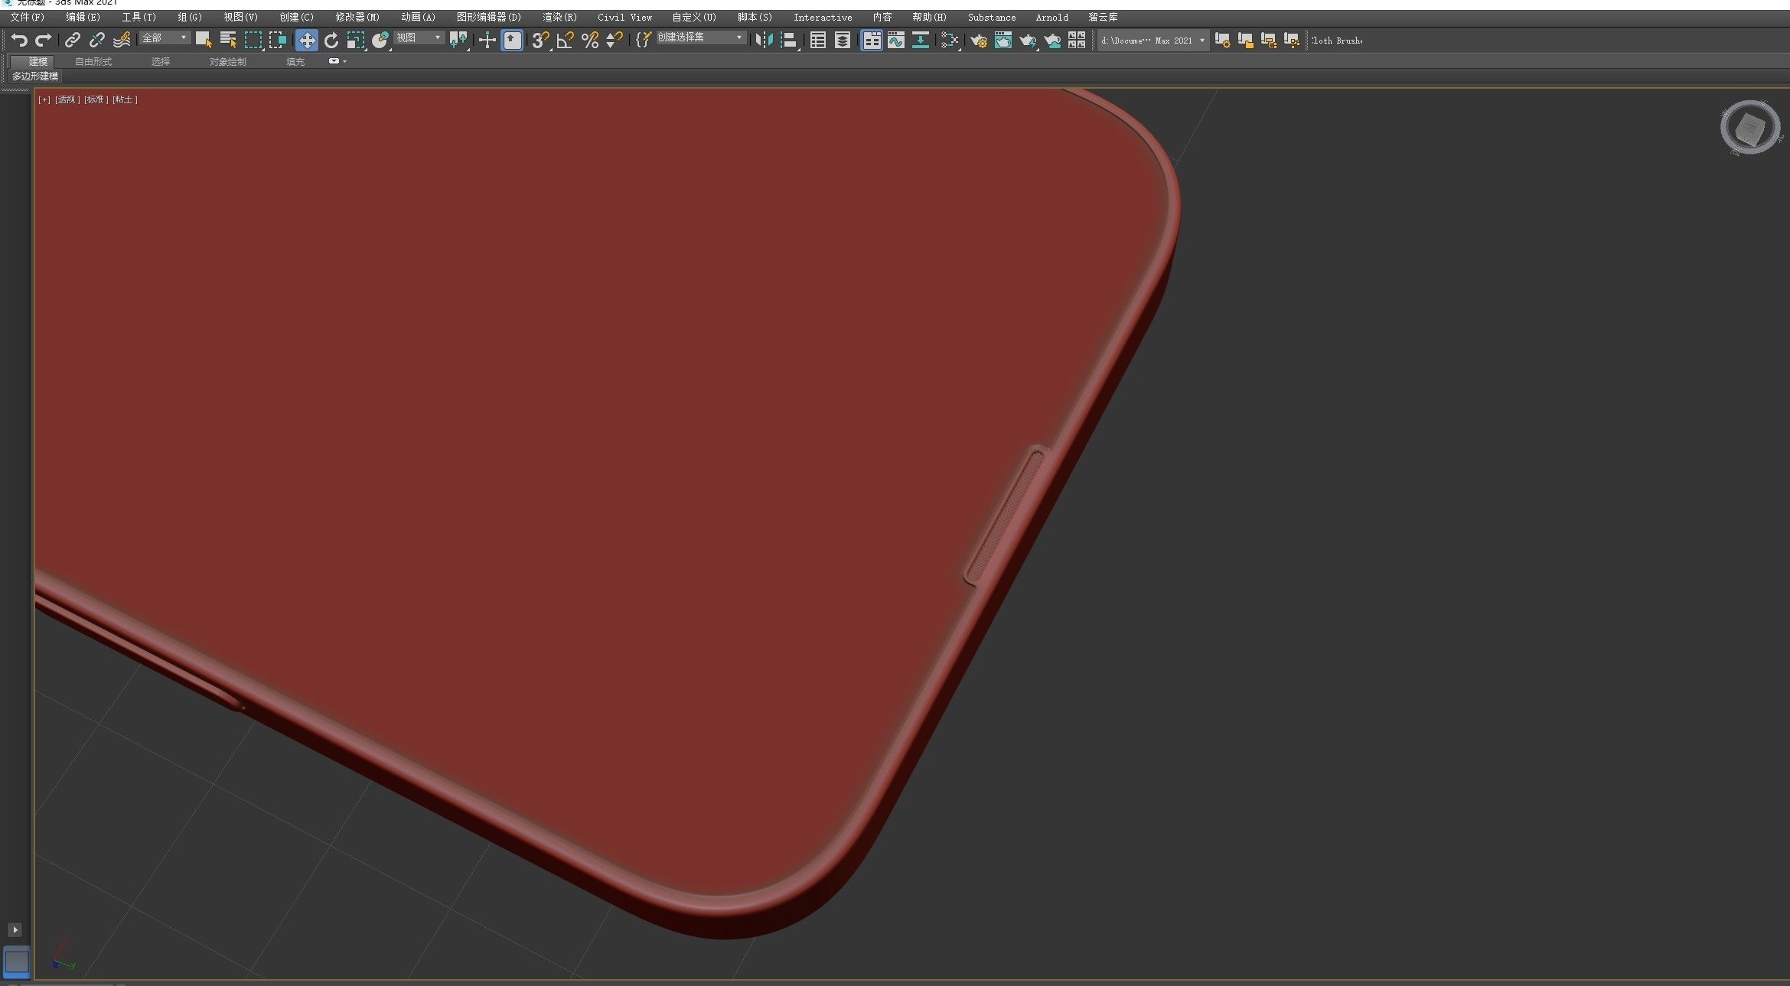
Task: Activate the Select and Move tool
Action: 307,41
